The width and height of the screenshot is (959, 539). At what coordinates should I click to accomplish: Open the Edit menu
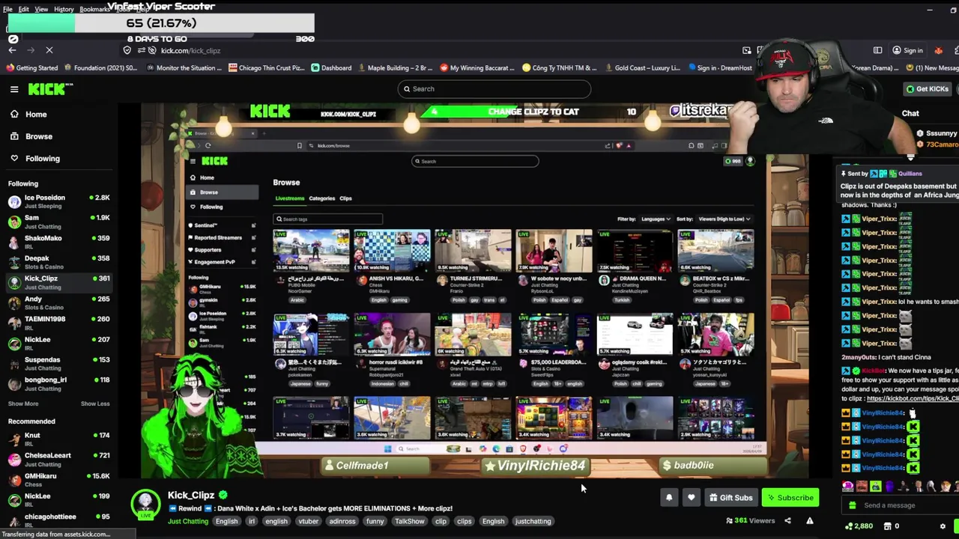coord(24,9)
